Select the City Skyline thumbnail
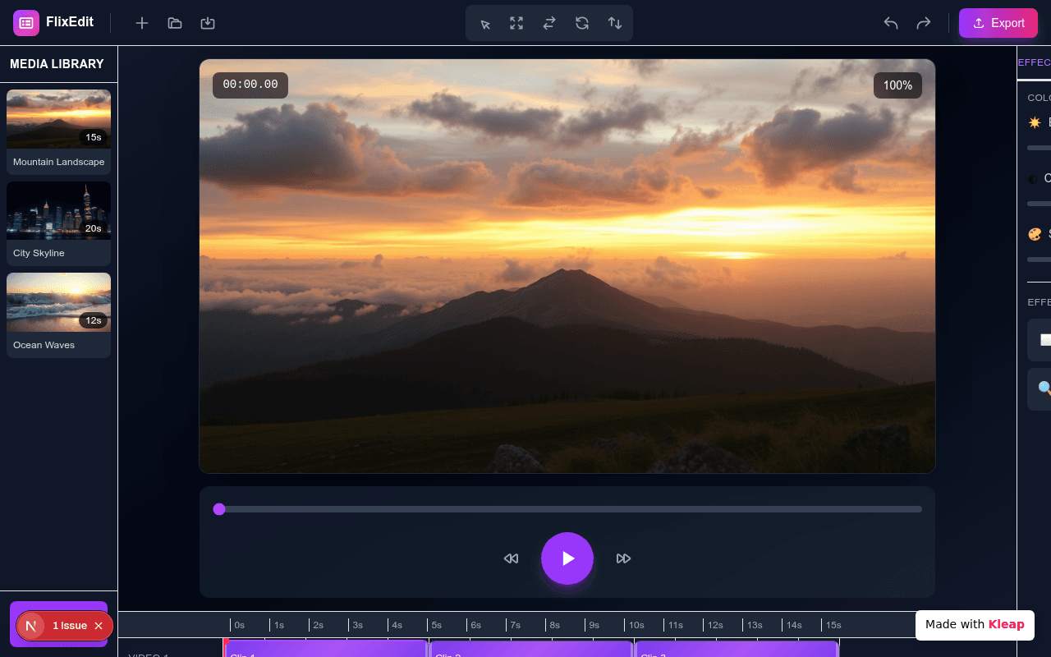 pos(58,211)
